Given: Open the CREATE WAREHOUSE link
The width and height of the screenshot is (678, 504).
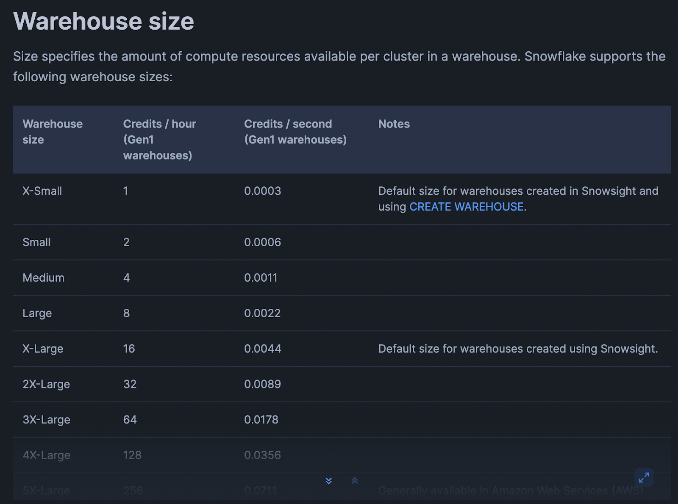Looking at the screenshot, I should pyautogui.click(x=466, y=207).
